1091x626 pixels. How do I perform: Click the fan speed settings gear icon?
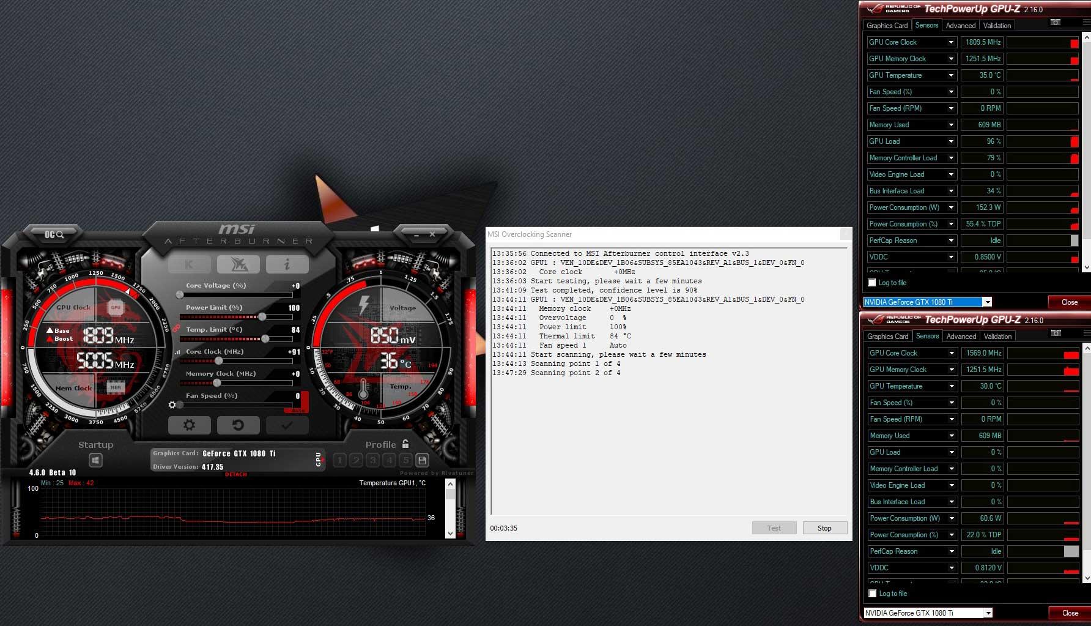tap(172, 405)
